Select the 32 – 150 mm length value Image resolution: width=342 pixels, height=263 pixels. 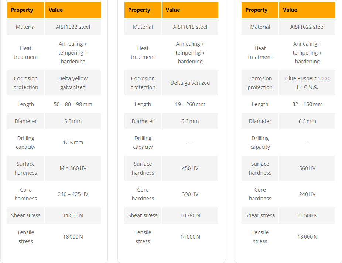click(307, 104)
